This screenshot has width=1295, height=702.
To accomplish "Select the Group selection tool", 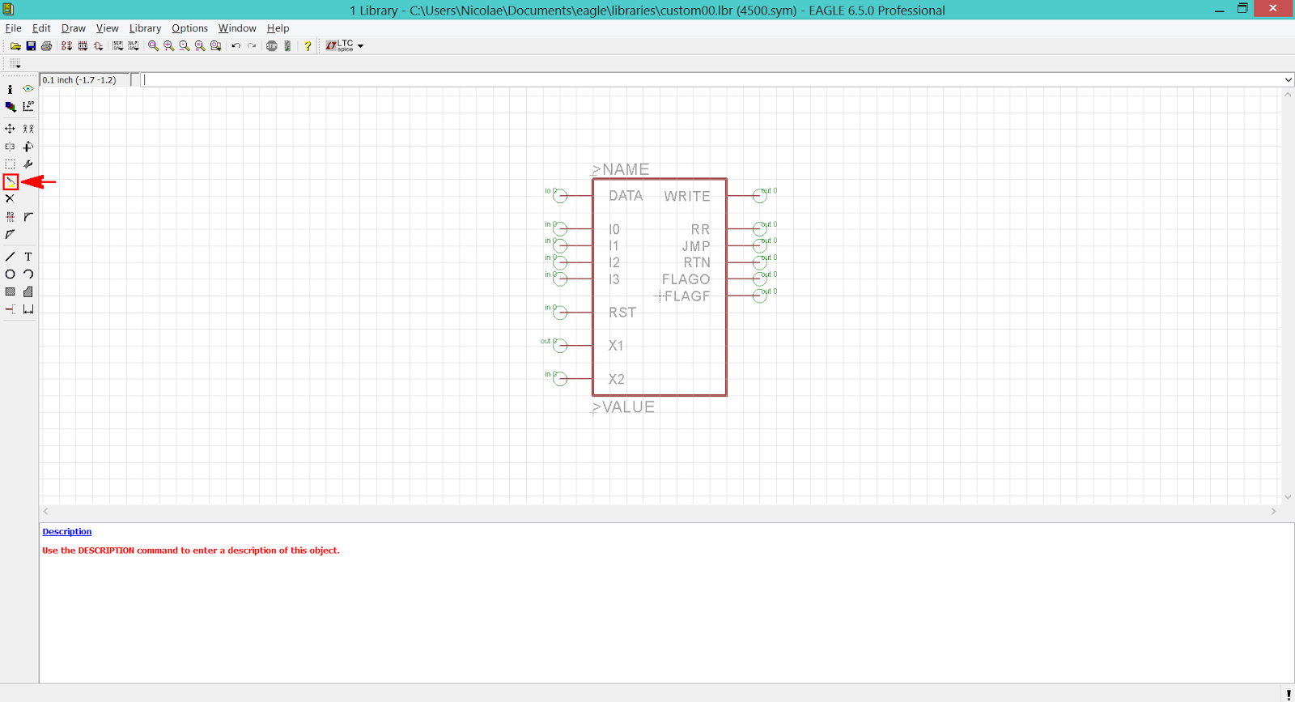I will (10, 164).
